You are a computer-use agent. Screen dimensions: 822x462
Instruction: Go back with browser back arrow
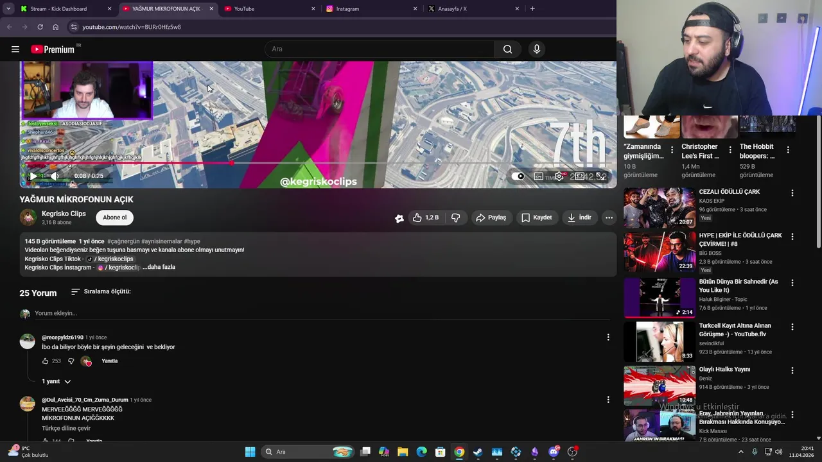click(x=9, y=27)
